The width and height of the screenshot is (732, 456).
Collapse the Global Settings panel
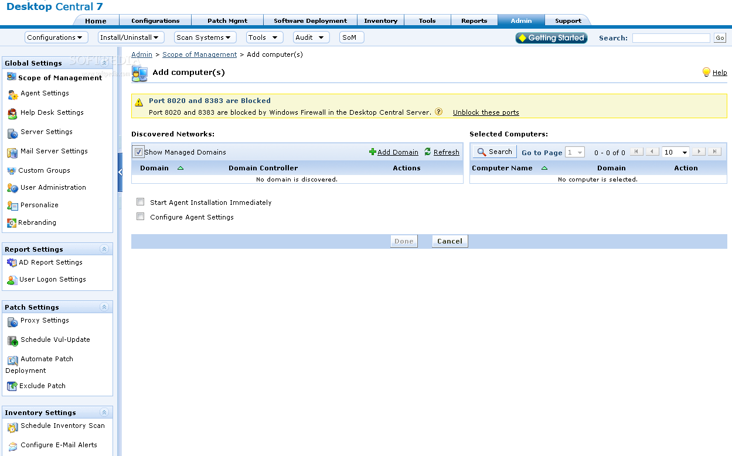tap(104, 63)
